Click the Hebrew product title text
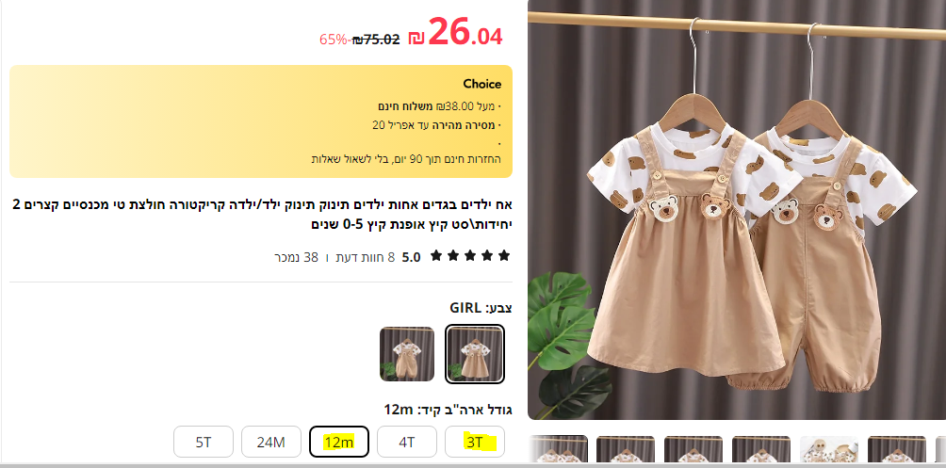This screenshot has height=468, width=946. coord(263,214)
